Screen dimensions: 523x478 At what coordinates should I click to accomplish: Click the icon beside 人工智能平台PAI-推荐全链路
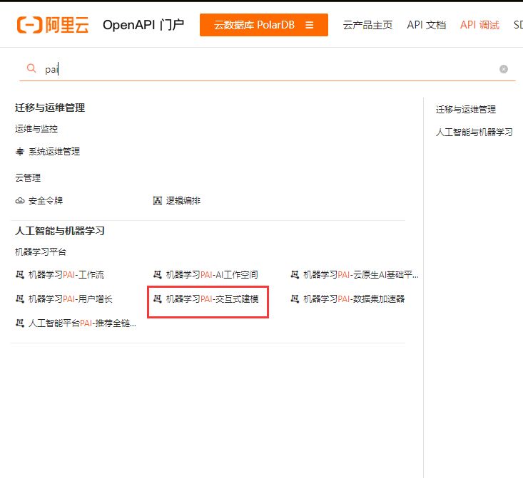(20, 323)
